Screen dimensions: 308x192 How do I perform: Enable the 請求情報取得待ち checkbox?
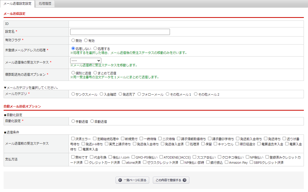tap(178, 139)
